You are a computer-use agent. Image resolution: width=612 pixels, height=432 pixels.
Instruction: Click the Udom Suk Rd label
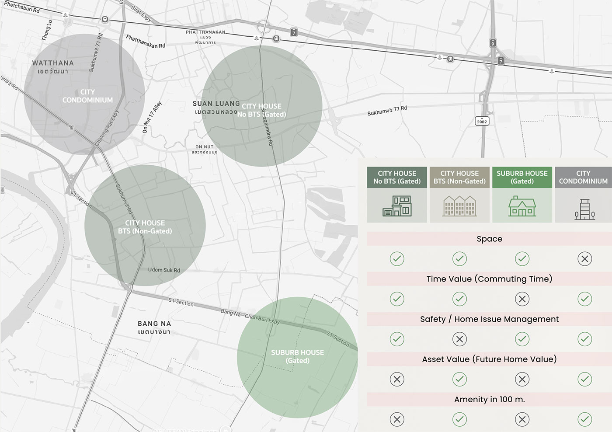pyautogui.click(x=164, y=270)
